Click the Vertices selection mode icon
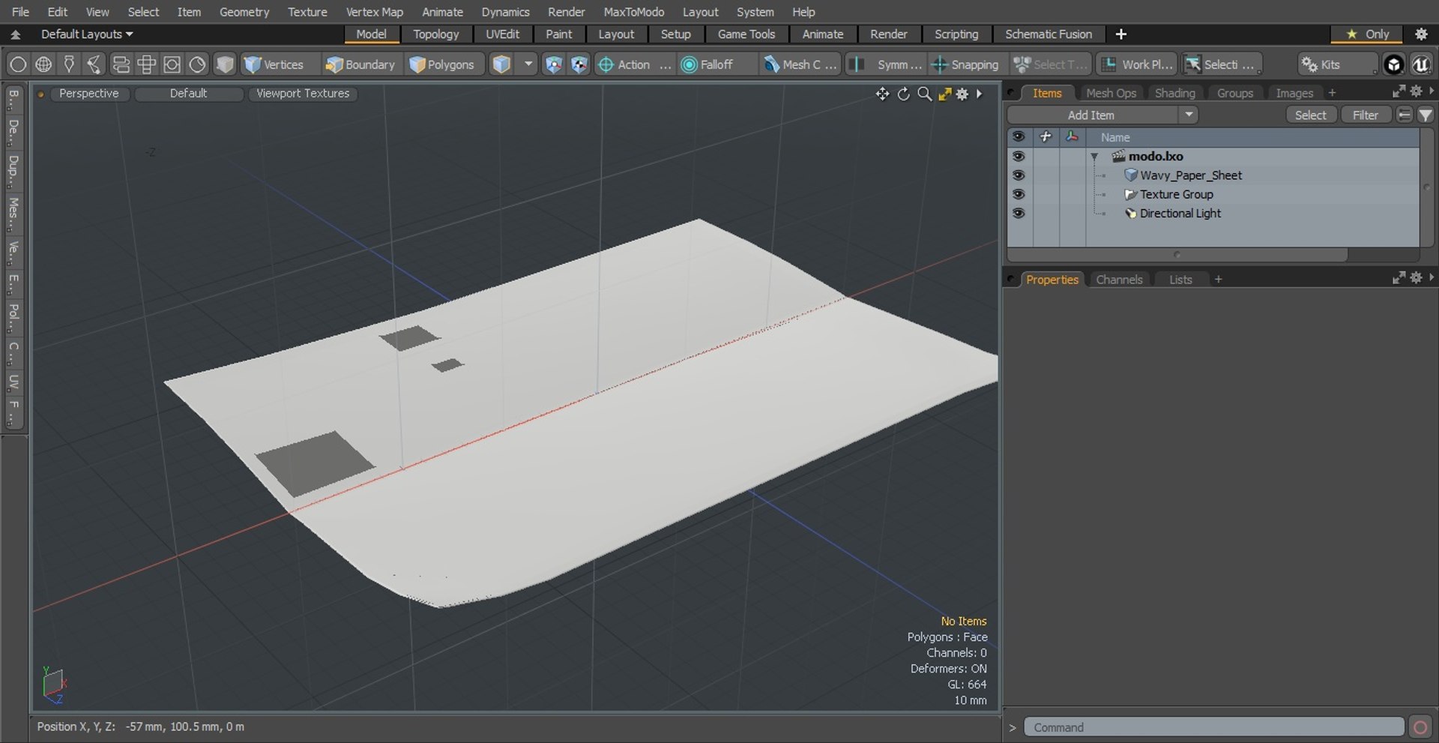Screen dimensions: 1439x743 [253, 64]
